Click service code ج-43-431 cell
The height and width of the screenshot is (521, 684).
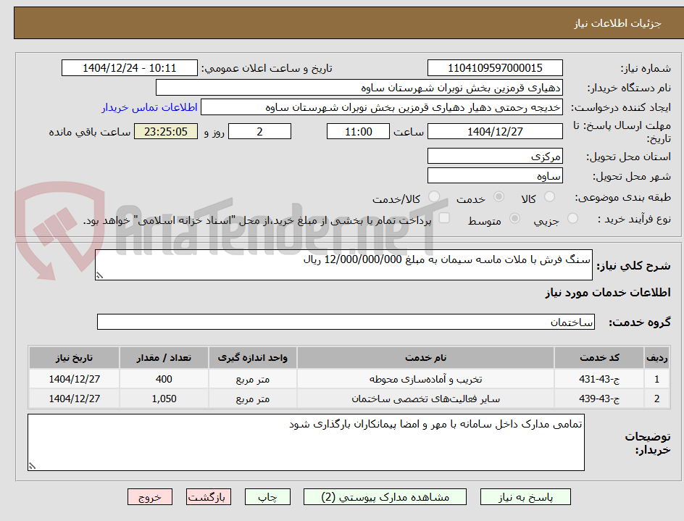(599, 379)
